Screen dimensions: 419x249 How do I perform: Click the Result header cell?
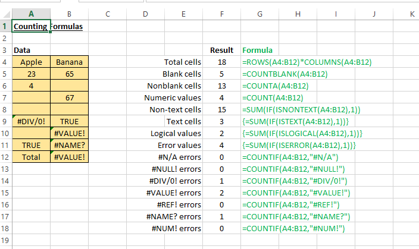pos(221,50)
